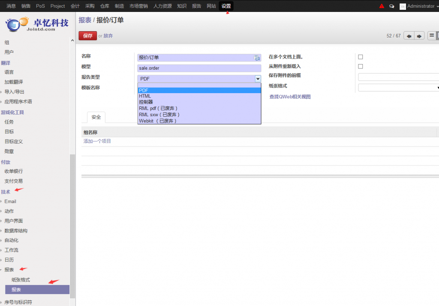Switch to list view icon
The width and height of the screenshot is (439, 306).
pyautogui.click(x=432, y=35)
